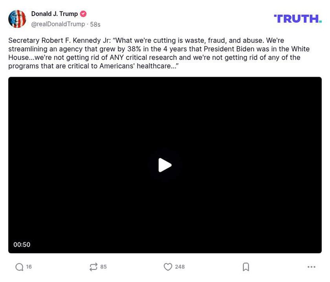Open the TRUTH logo in the corner

297,17
